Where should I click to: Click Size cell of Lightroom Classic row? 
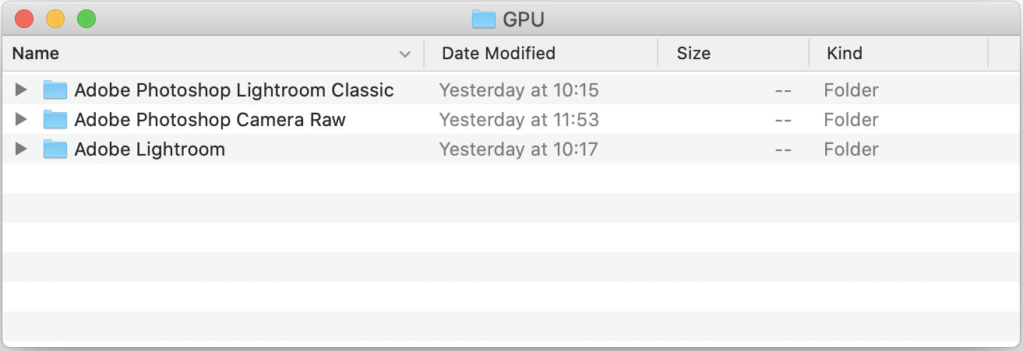point(783,91)
